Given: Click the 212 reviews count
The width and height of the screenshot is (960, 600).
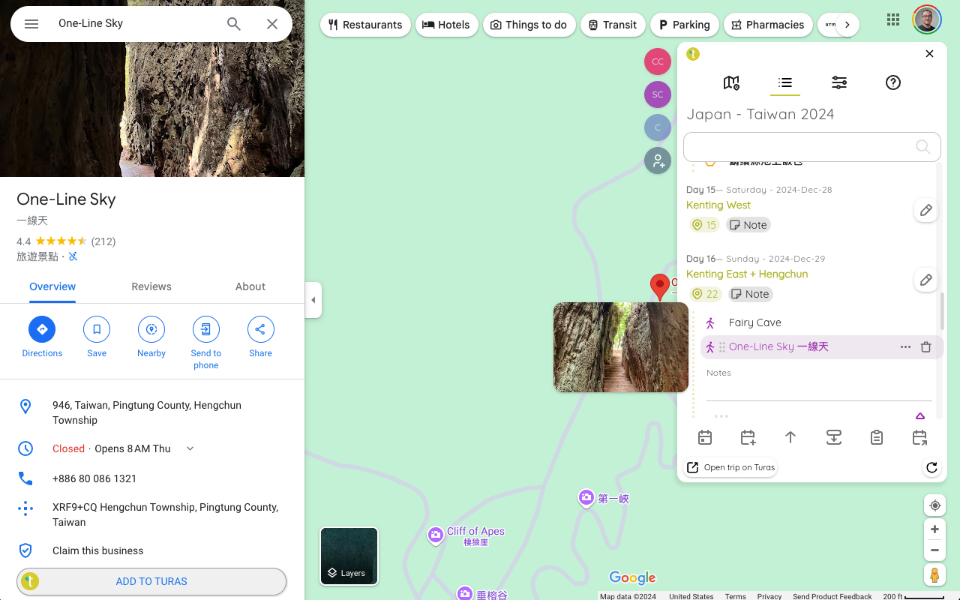Looking at the screenshot, I should [x=103, y=241].
